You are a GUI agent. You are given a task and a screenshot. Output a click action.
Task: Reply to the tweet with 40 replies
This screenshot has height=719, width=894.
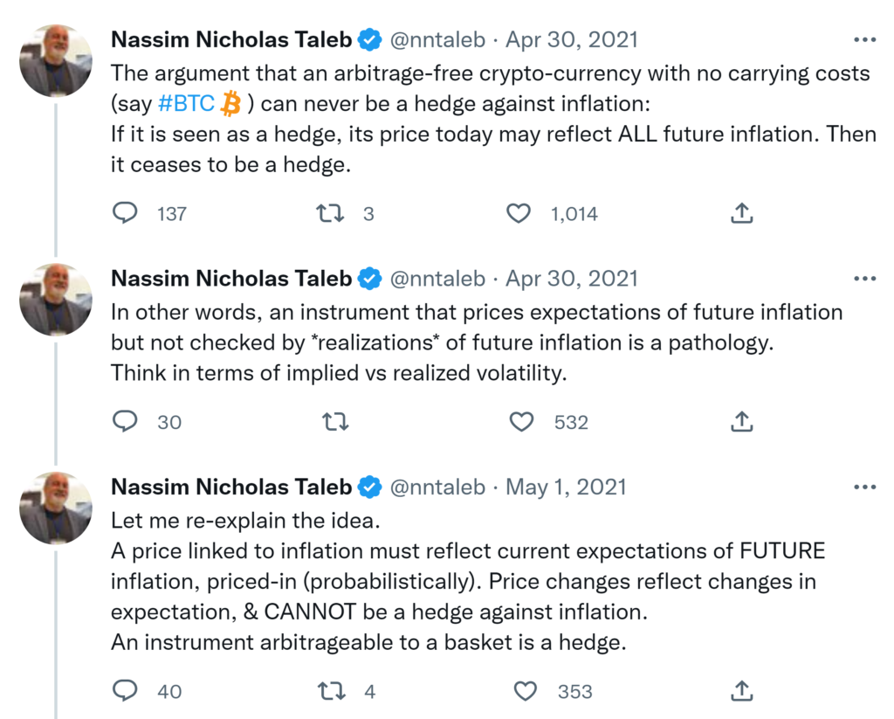126,691
